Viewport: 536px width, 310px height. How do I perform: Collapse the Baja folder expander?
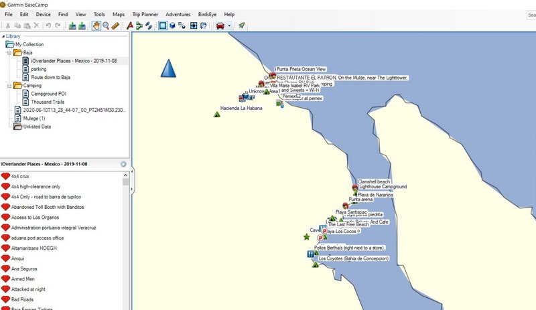coord(9,53)
